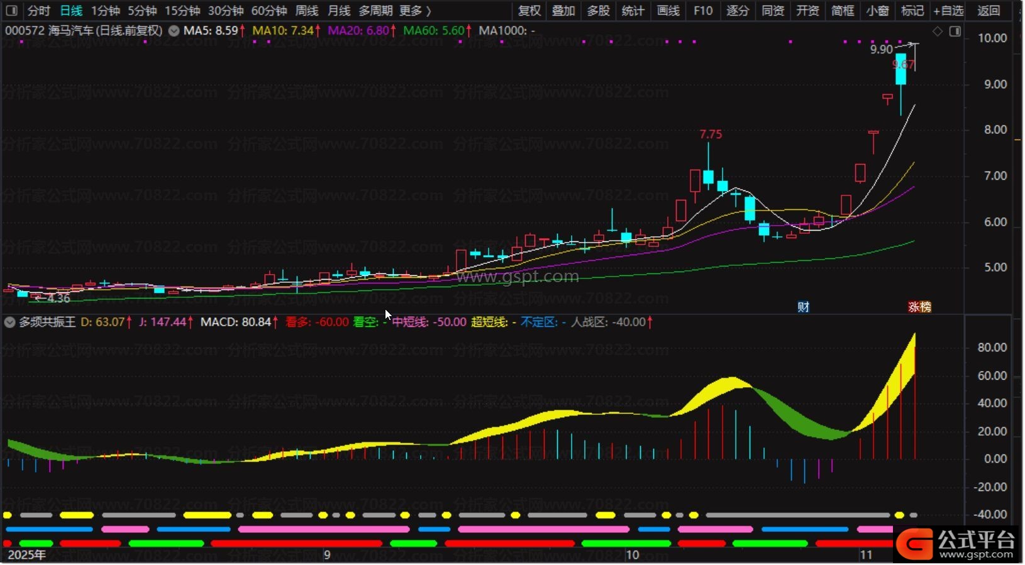This screenshot has width=1025, height=565.
Task: Click the 财 financial marker on chart
Action: [803, 307]
